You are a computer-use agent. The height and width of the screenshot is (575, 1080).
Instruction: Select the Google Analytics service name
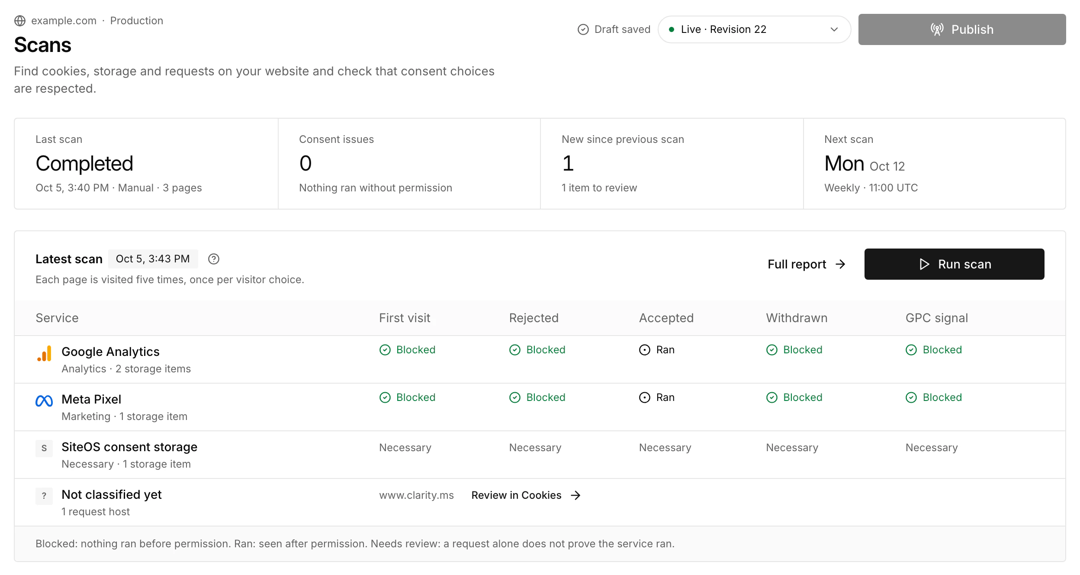(x=110, y=352)
